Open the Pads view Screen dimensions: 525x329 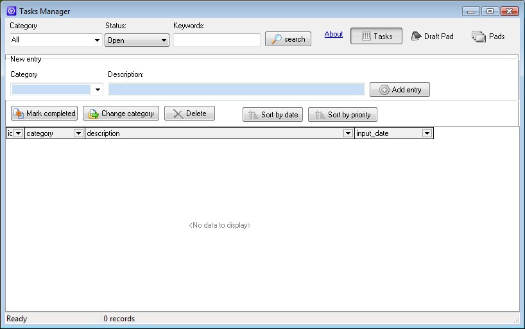tap(488, 36)
